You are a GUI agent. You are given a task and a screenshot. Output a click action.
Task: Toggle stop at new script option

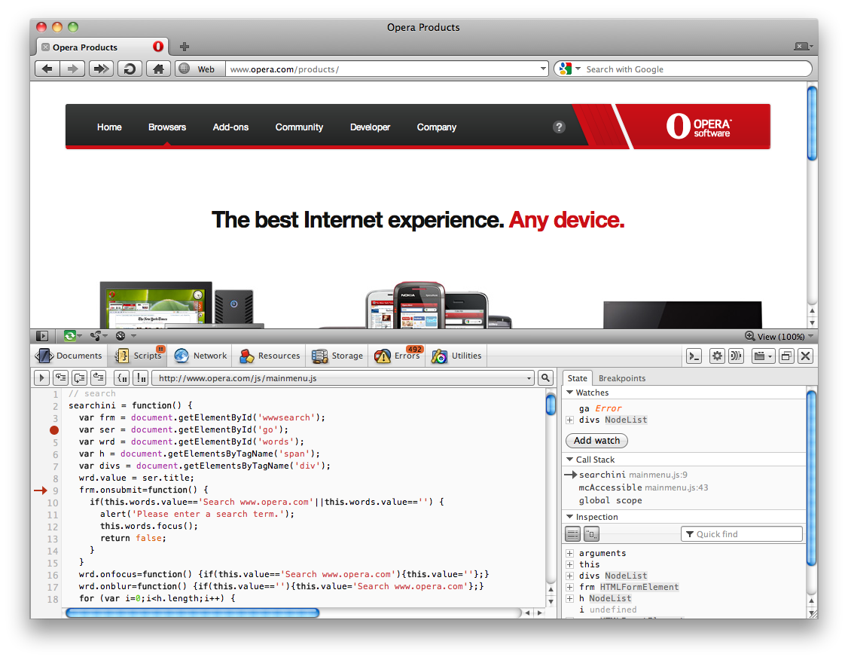[122, 378]
